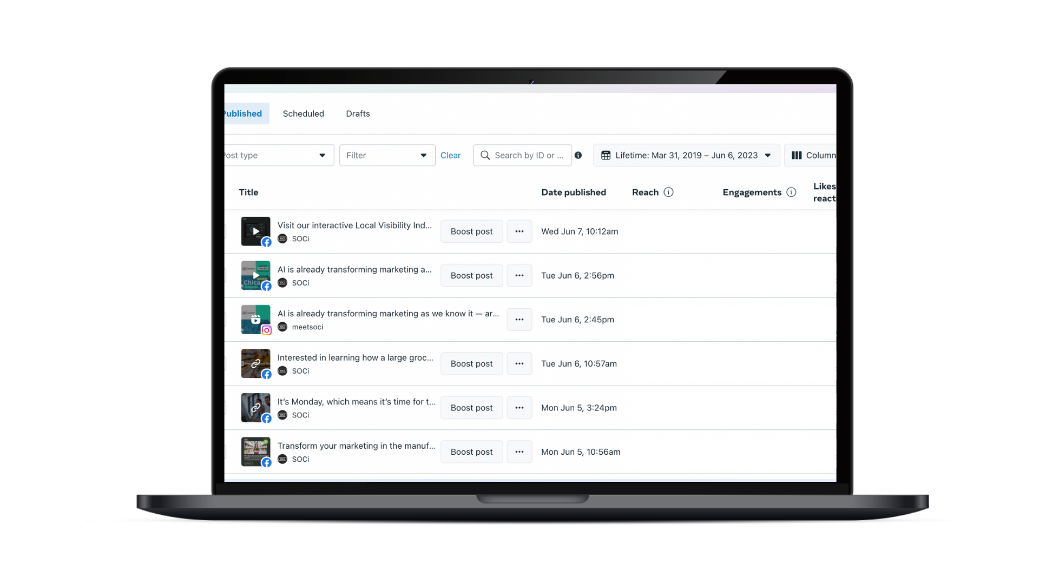
Task: Expand the Filter dropdown
Action: click(x=385, y=155)
